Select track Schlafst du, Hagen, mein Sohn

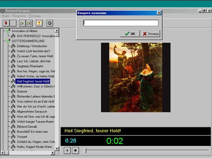36,142
